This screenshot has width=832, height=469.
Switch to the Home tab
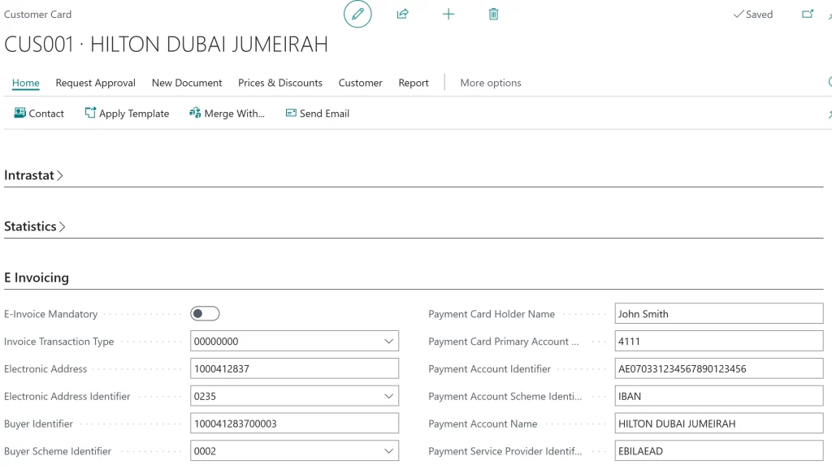tap(26, 83)
